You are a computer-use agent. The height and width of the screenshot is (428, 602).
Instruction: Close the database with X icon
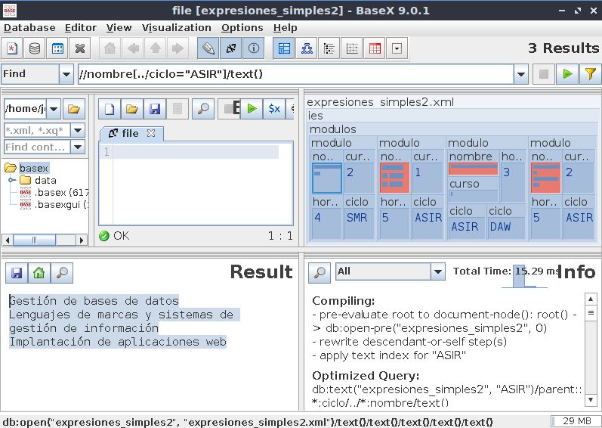(80, 48)
